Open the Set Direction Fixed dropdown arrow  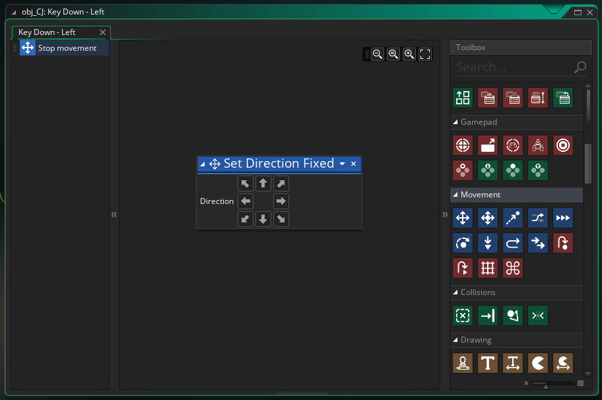point(342,164)
